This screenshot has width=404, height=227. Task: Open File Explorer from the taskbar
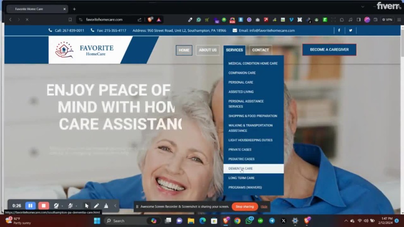coord(191,221)
